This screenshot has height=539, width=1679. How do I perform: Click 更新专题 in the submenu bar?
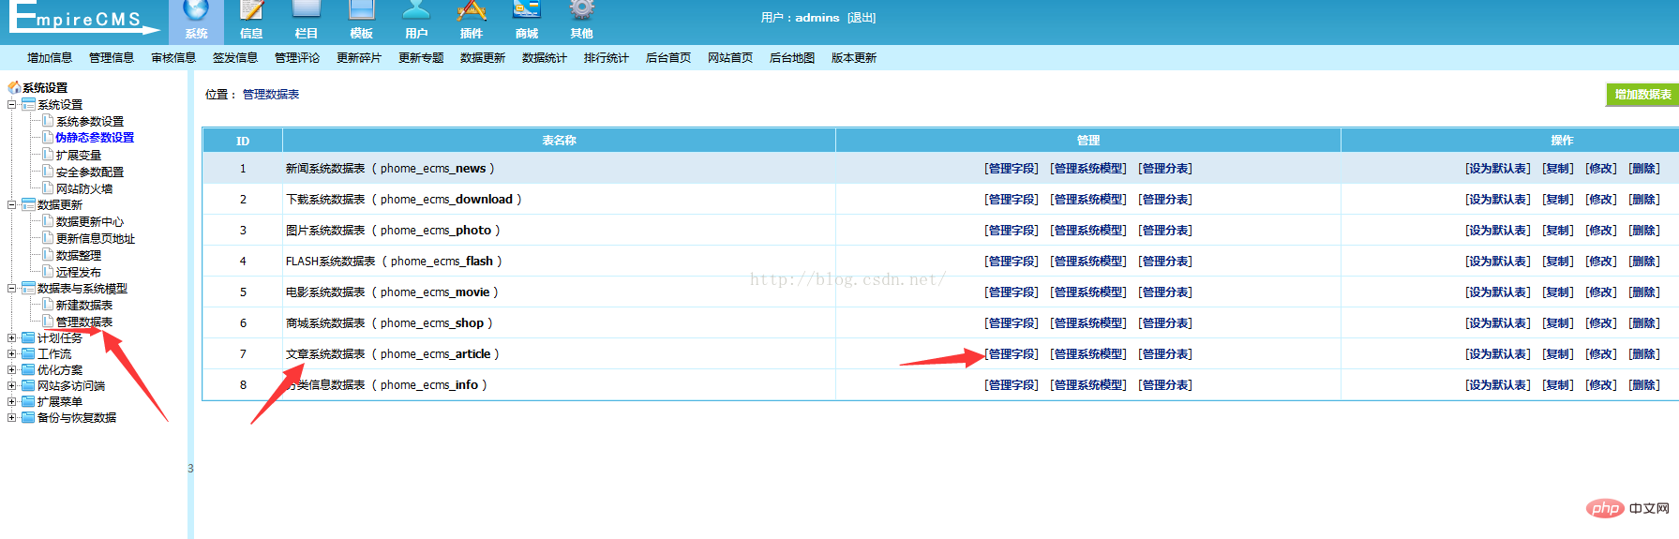[x=421, y=57]
